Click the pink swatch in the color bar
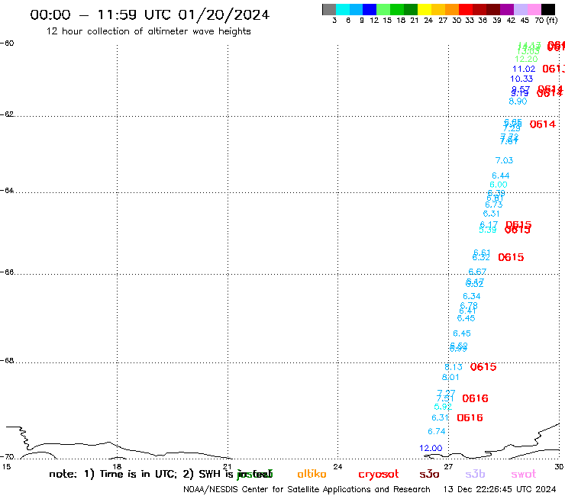The height and width of the screenshot is (496, 565). point(534,9)
